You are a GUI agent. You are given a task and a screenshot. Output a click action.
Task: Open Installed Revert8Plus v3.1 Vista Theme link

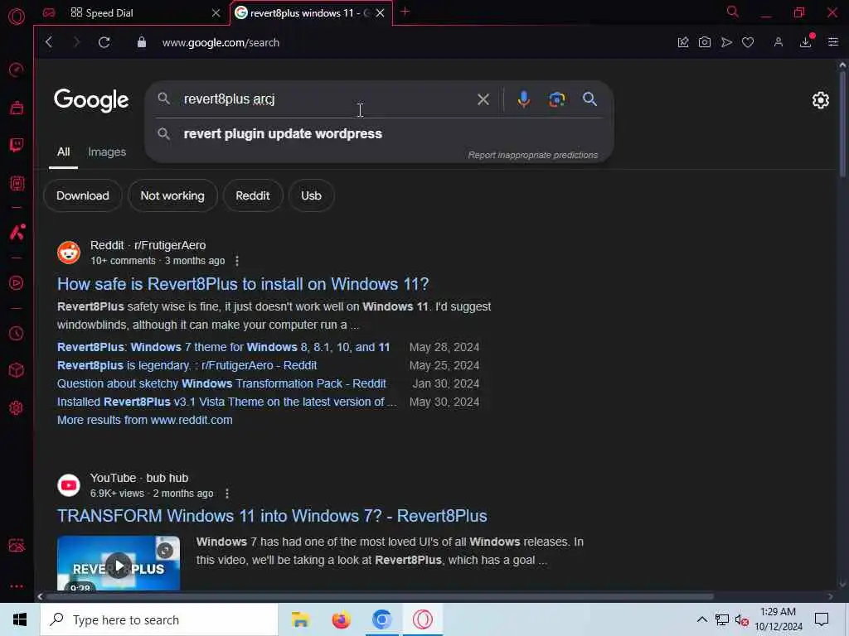pyautogui.click(x=226, y=402)
